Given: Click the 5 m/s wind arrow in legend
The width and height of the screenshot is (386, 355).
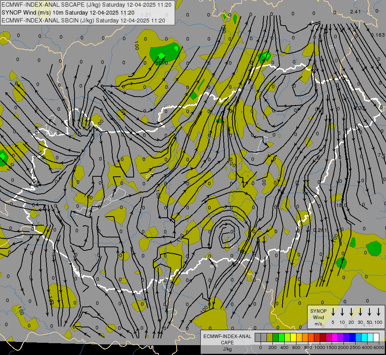Looking at the screenshot, I should 333,312.
